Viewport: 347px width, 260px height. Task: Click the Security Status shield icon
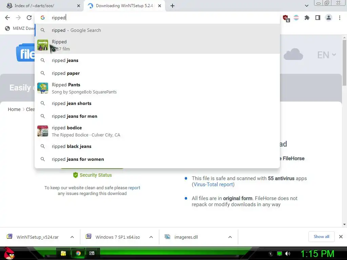pos(76,175)
